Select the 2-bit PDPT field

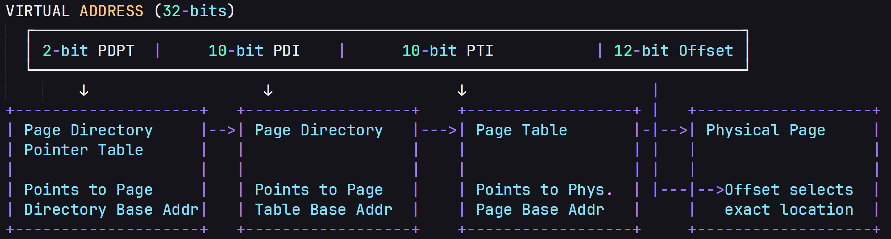(x=89, y=51)
